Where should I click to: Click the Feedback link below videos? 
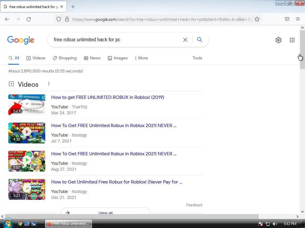[194, 205]
